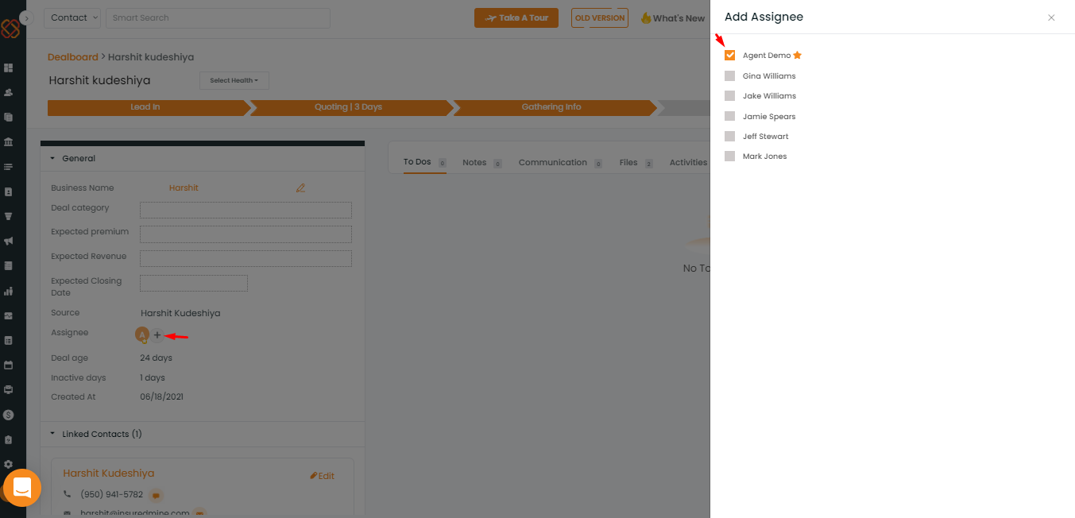This screenshot has width=1075, height=518.
Task: Click the star icon next to Agent Demo
Action: (x=797, y=56)
